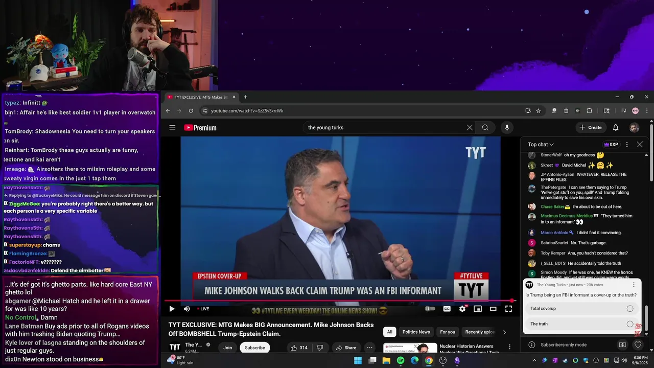Open Nuclear Historian Answers video thumbnail

[410, 348]
